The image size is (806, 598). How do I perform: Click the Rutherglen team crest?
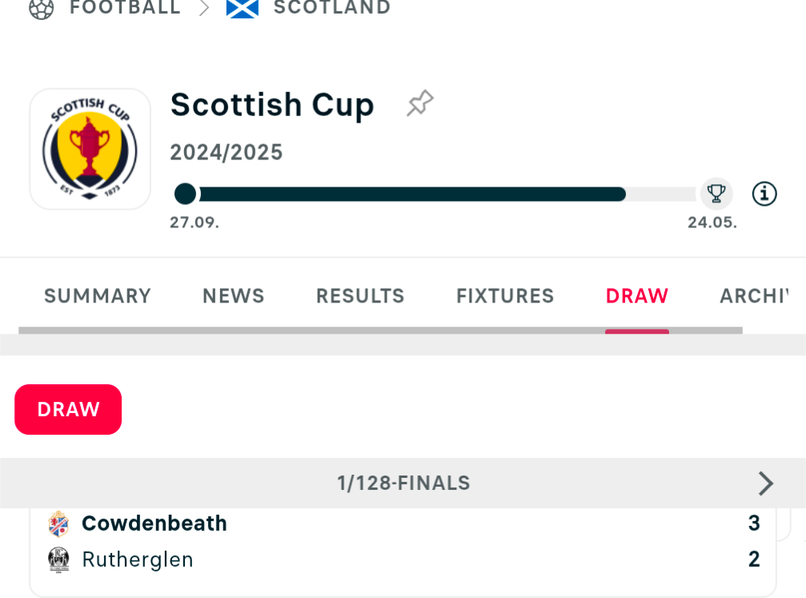point(58,560)
